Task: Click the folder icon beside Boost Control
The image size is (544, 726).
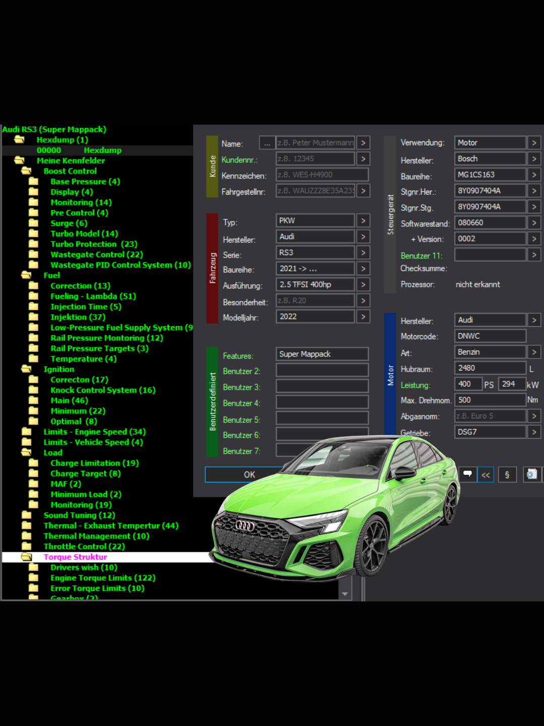Action: (x=25, y=171)
